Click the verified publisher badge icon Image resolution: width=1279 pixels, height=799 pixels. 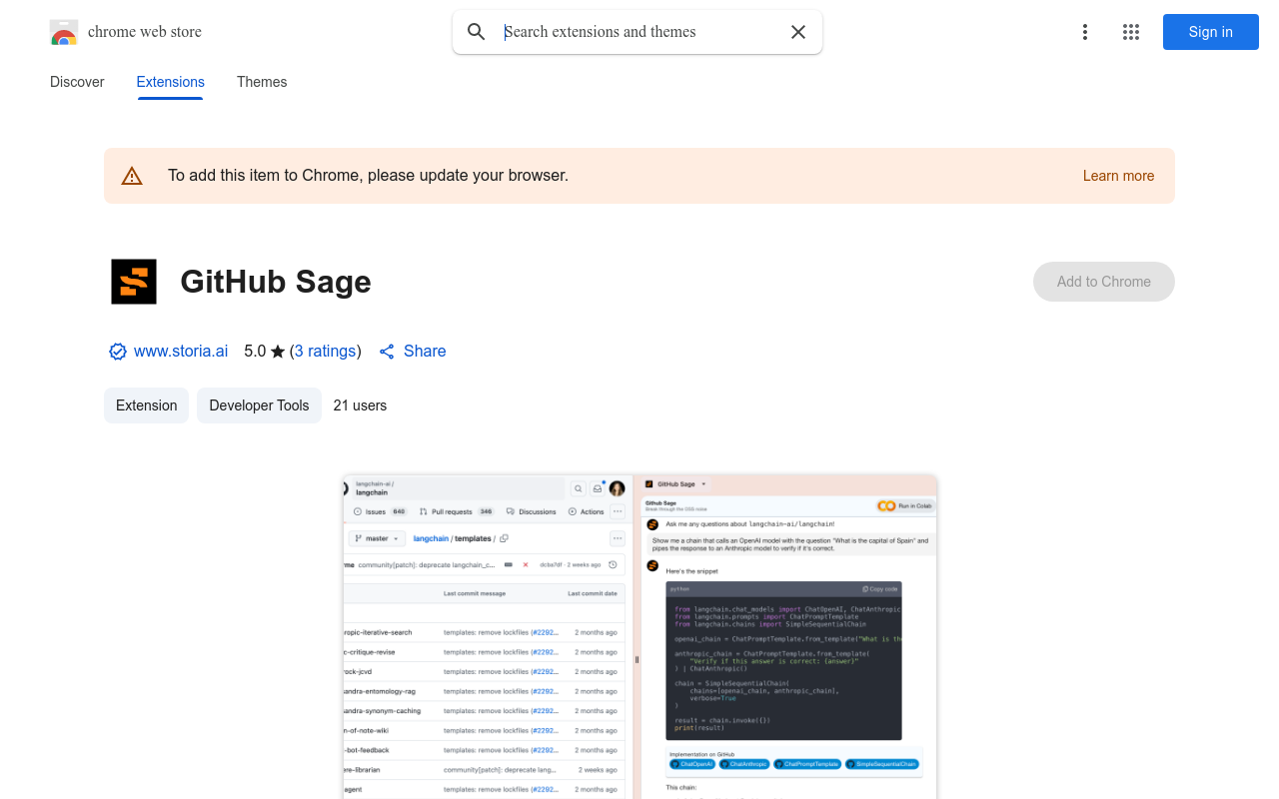(118, 352)
